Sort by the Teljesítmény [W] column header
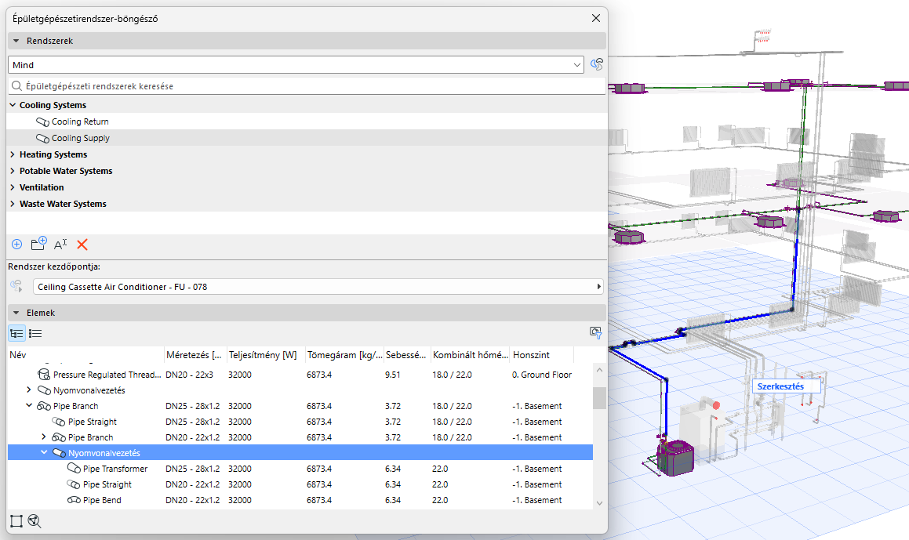 (266, 354)
